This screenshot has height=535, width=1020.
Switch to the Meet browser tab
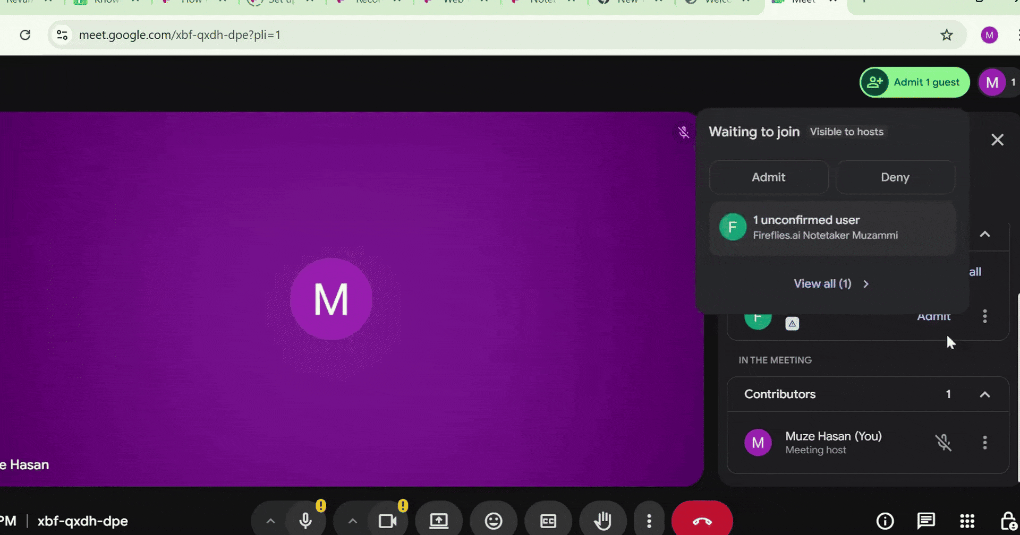click(798, 2)
